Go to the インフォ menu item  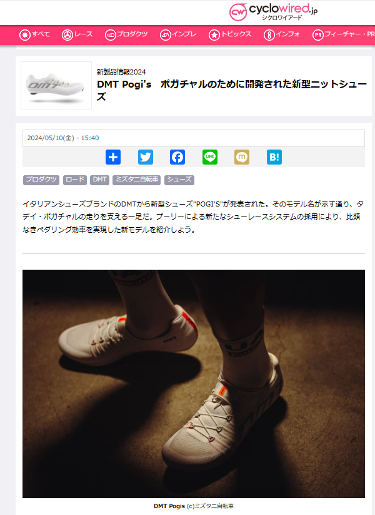[282, 34]
